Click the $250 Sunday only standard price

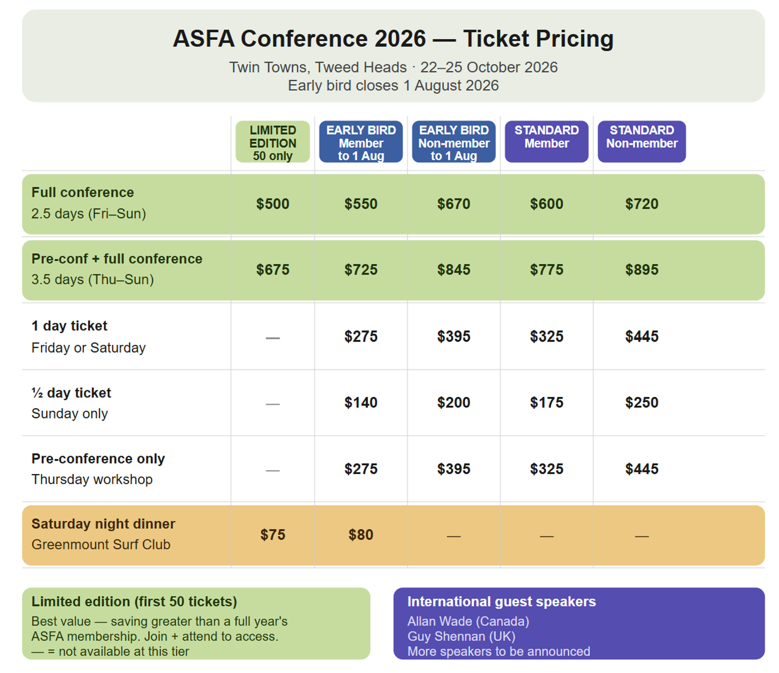(641, 402)
